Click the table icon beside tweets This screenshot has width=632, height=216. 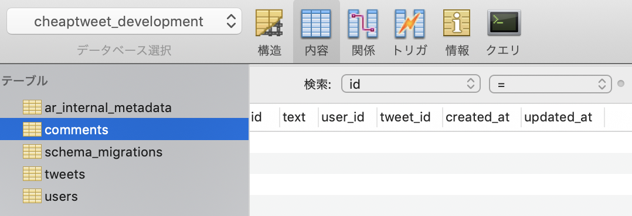(32, 174)
